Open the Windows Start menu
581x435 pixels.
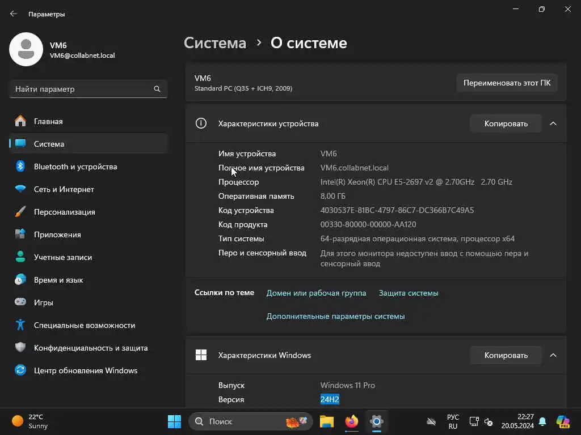[174, 421]
